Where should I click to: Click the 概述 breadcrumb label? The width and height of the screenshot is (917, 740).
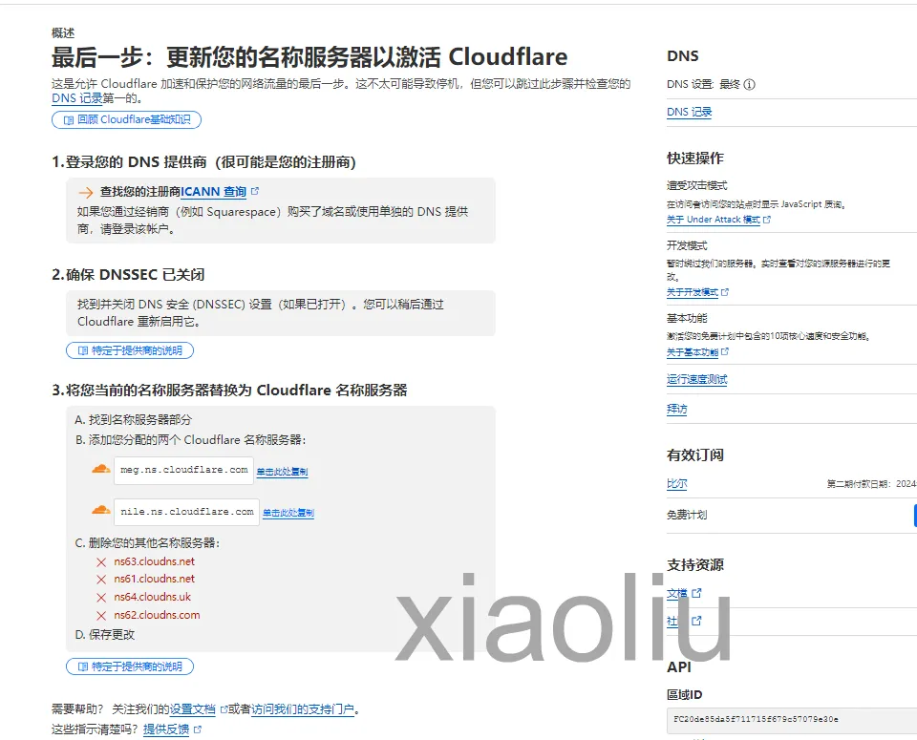point(63,32)
